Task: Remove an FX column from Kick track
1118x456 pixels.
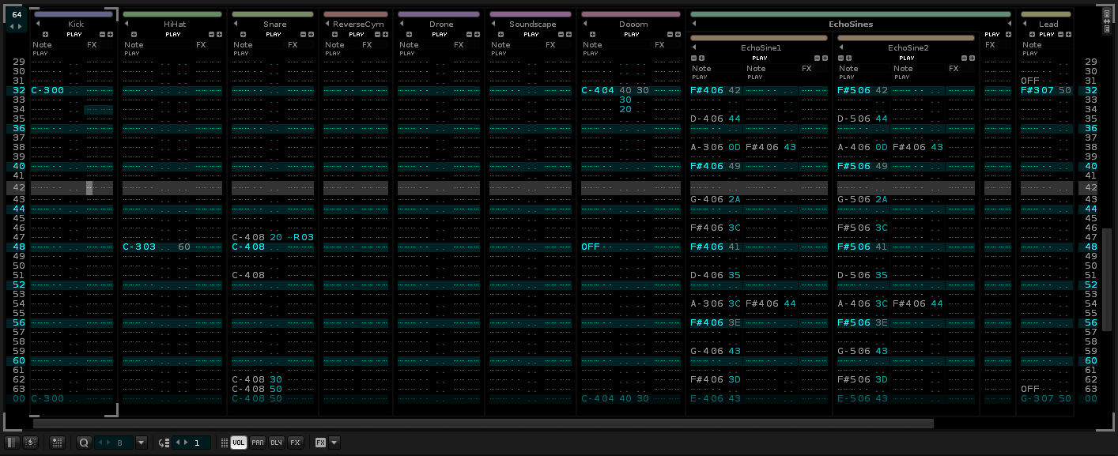Action: [x=103, y=35]
